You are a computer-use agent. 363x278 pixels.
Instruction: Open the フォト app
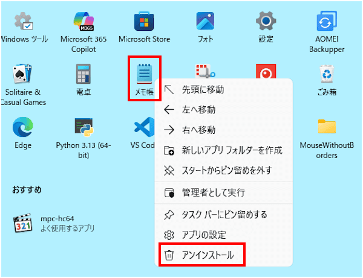tap(205, 21)
